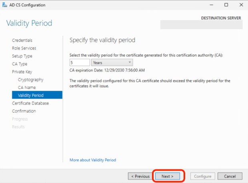Go to the Credentials step
The image size is (248, 183).
22,40
